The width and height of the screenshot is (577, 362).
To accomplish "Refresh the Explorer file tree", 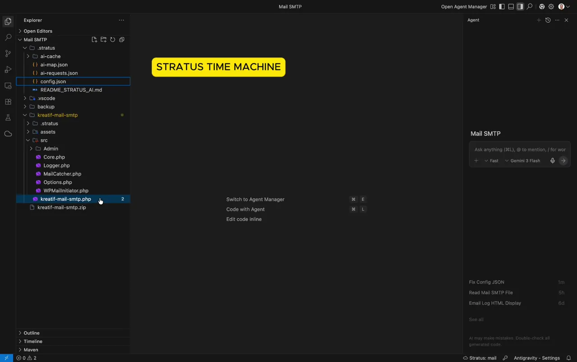I will [113, 40].
